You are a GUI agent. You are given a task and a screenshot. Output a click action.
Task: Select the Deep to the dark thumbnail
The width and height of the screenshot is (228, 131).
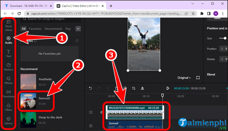(28, 120)
